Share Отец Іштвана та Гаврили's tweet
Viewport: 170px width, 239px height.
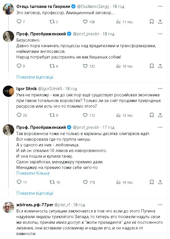(160, 22)
